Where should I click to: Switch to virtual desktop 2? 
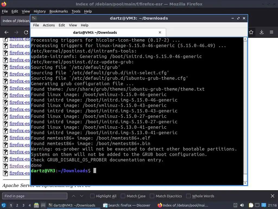point(17,205)
